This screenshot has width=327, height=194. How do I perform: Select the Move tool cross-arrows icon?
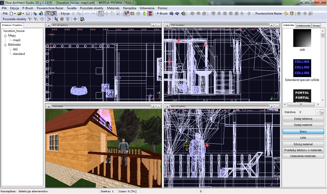point(107,14)
